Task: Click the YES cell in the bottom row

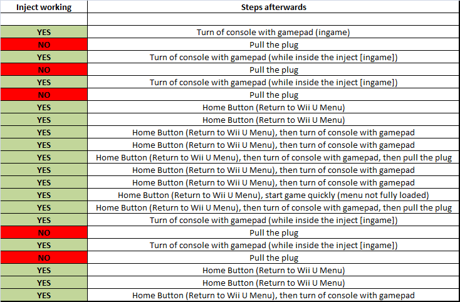Action: coord(44,295)
